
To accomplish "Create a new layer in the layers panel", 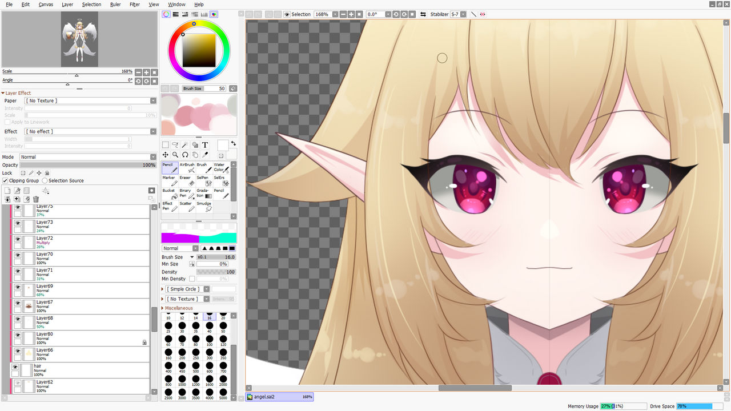I will pos(7,190).
